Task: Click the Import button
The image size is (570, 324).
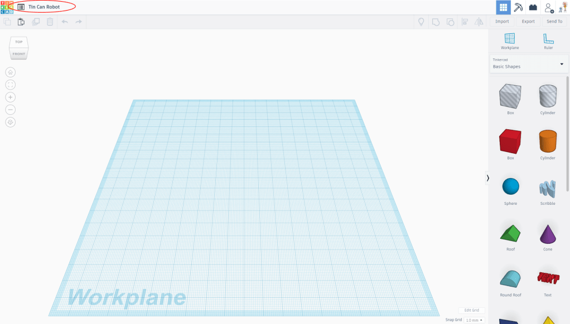Action: coord(502,22)
